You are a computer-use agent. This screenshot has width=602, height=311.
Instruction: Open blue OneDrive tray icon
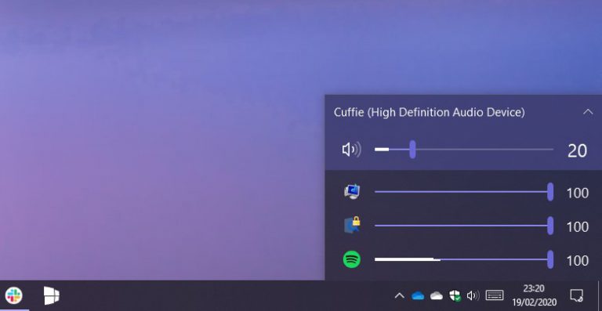point(417,295)
